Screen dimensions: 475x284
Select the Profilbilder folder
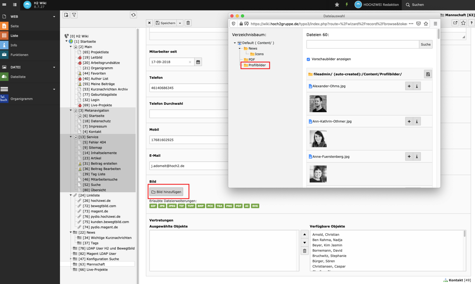point(257,65)
